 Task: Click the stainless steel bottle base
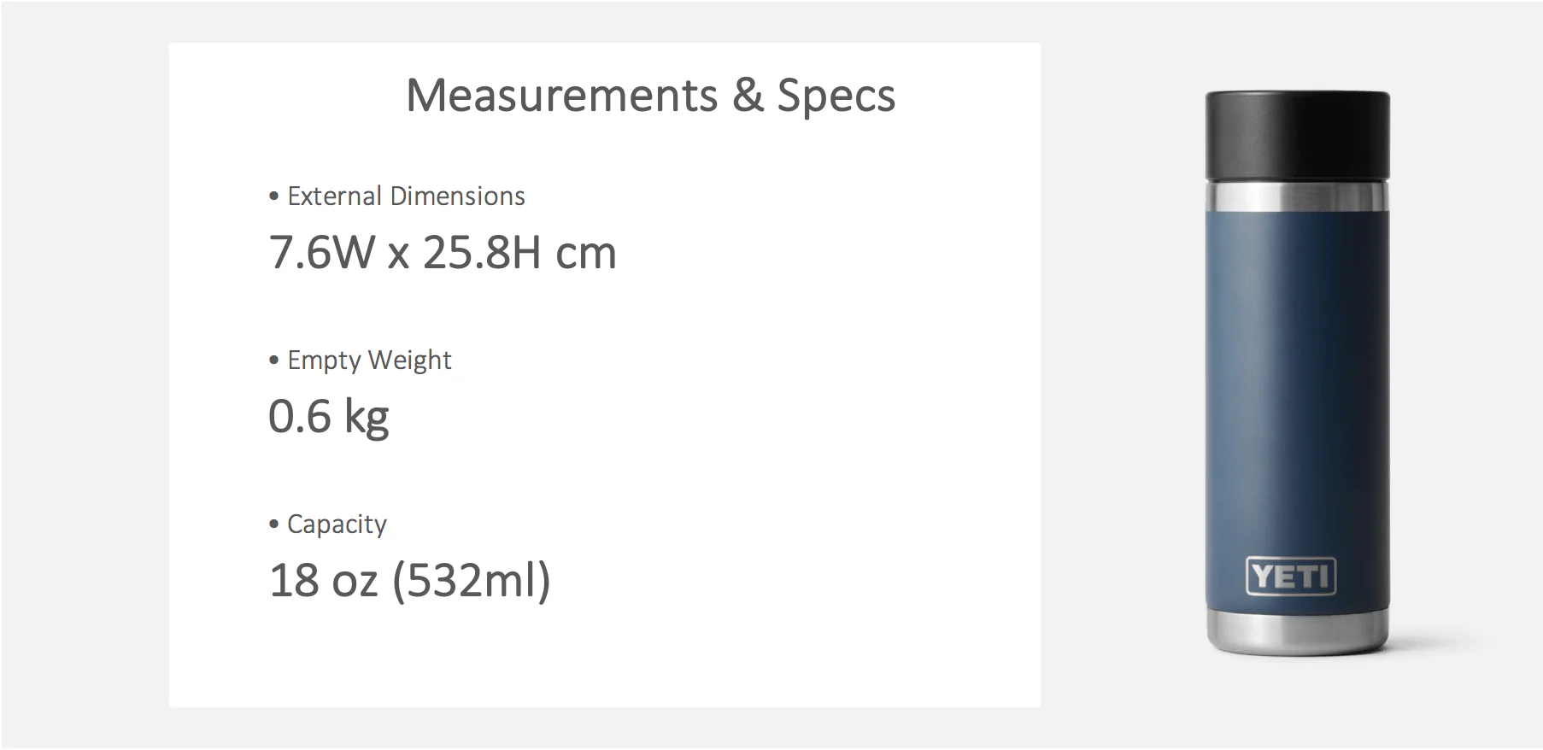[1297, 632]
